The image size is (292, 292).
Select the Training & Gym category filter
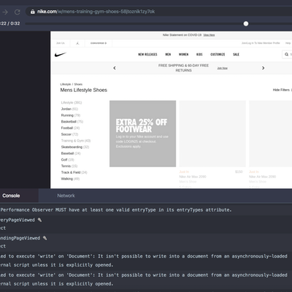click(x=76, y=141)
